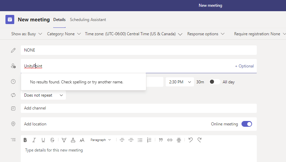Click the calendar meeting icon
286x162 pixels.
(x=10, y=19)
